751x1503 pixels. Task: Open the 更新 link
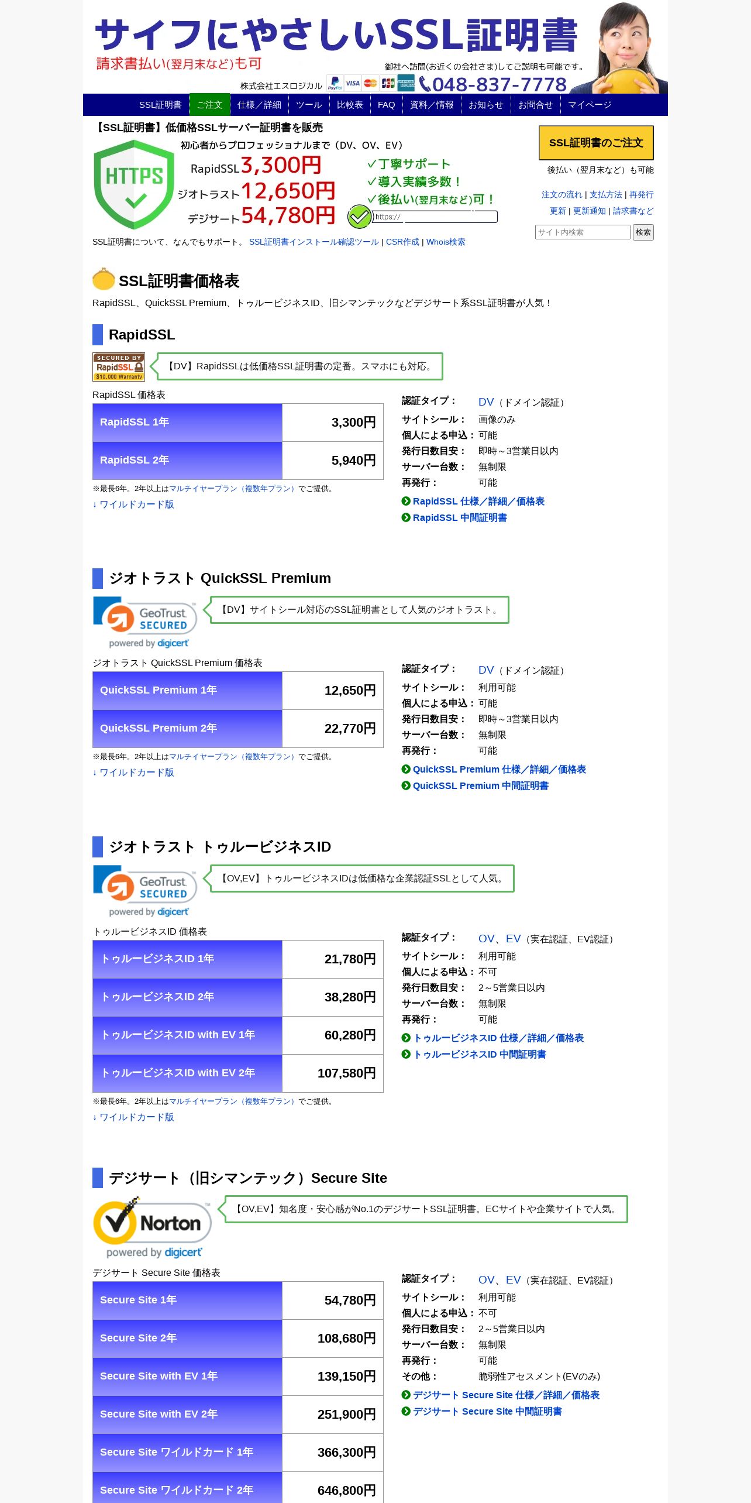pyautogui.click(x=558, y=211)
